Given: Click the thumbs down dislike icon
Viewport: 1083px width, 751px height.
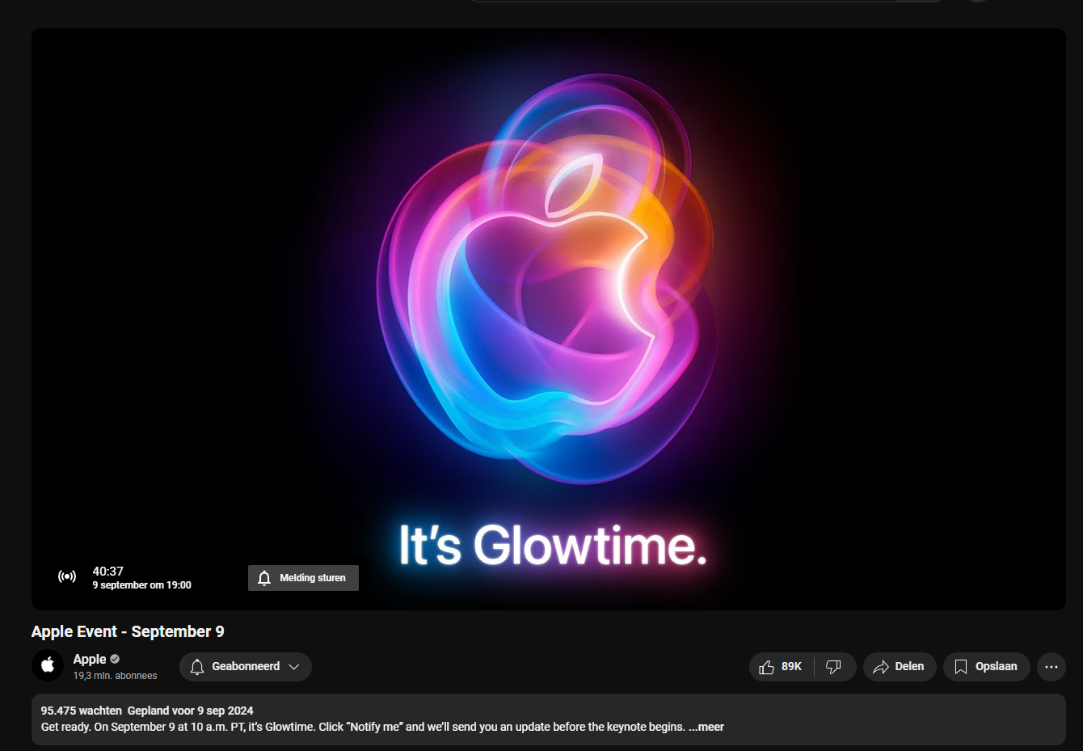Looking at the screenshot, I should (833, 667).
